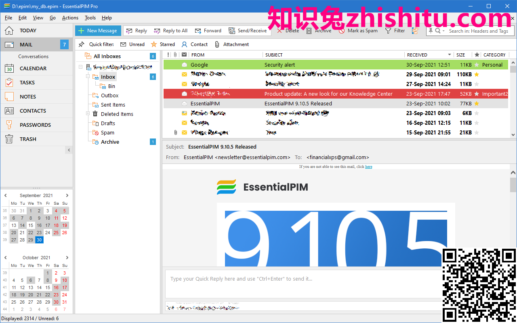Expand the Deleted Items folder
The image size is (517, 323).
pyautogui.click(x=88, y=114)
